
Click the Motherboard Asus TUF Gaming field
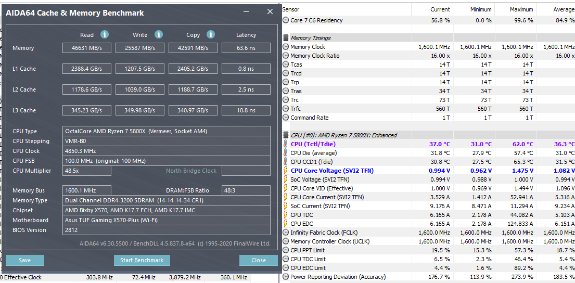167,221
